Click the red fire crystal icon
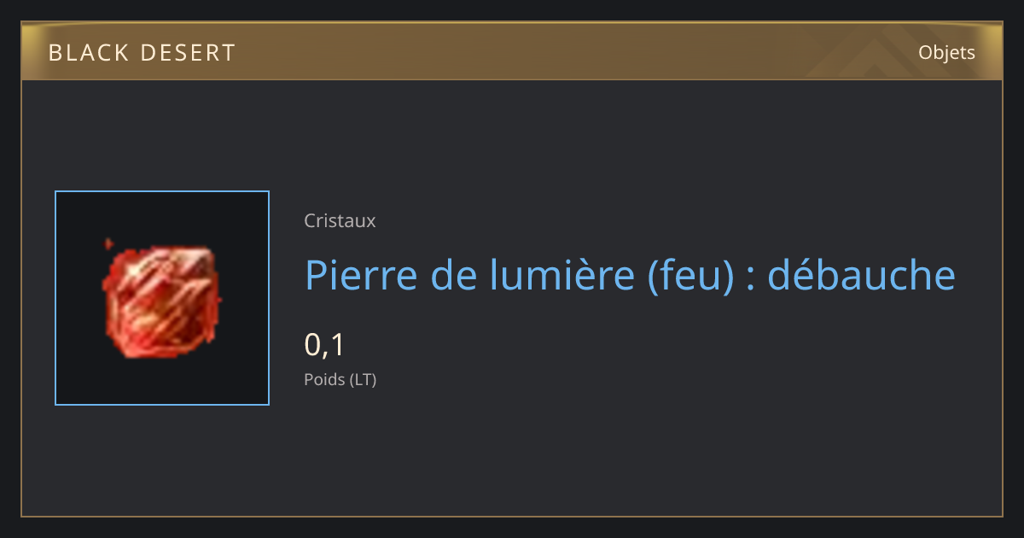This screenshot has width=1024, height=538. [161, 299]
